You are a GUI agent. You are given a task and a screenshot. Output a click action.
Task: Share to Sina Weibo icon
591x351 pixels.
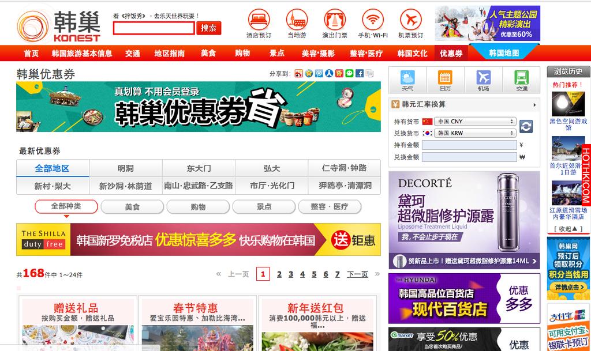(x=298, y=73)
